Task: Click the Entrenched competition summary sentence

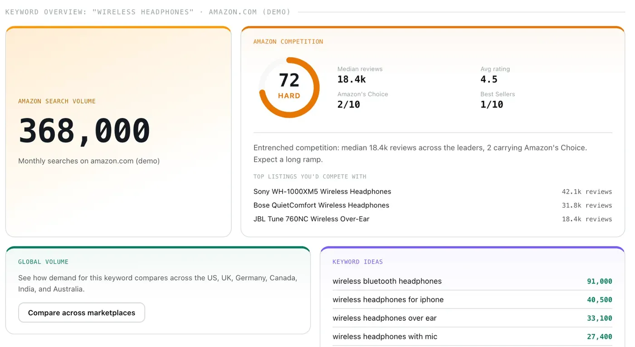Action: coord(420,153)
